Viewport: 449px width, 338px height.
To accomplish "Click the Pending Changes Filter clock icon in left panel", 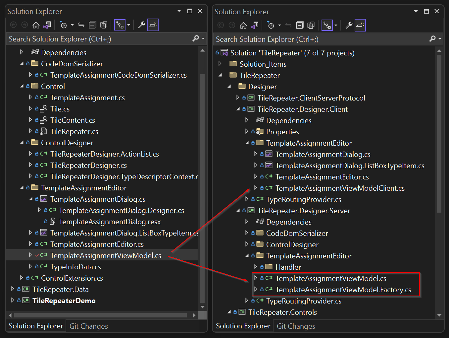I will tap(63, 25).
